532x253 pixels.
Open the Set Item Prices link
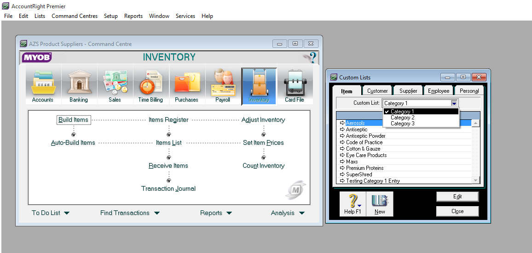pyautogui.click(x=263, y=143)
